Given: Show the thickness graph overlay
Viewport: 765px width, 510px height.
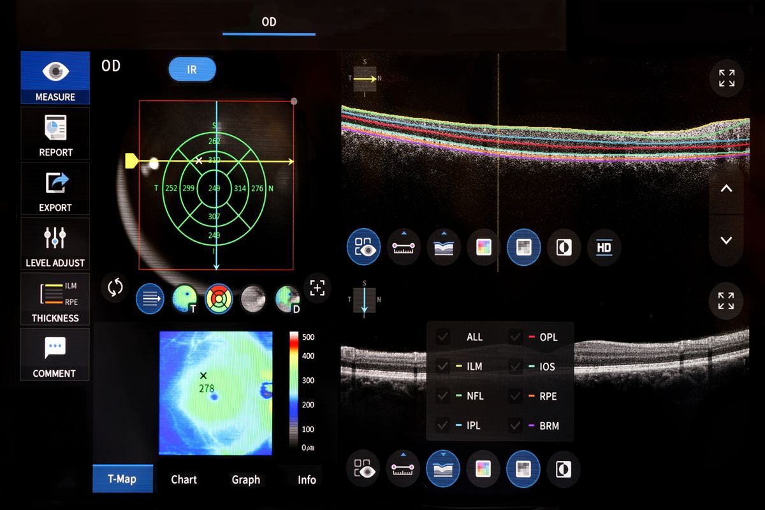Looking at the screenshot, I should tap(443, 247).
